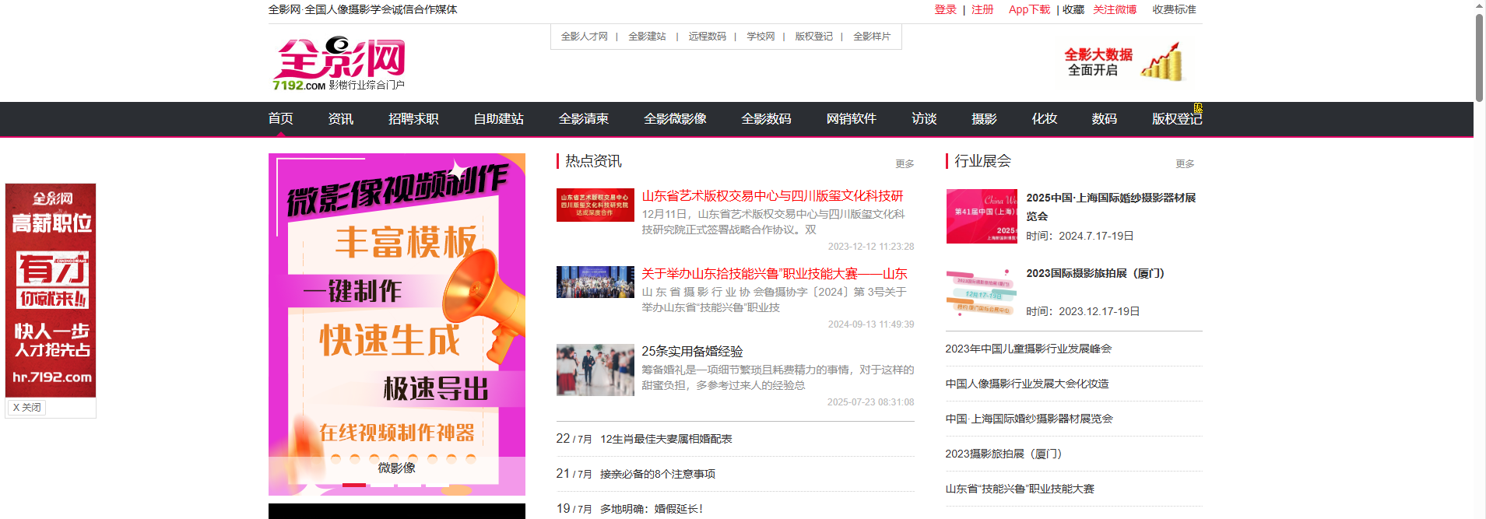This screenshot has width=1486, height=519.
Task: Select 数码 in main navigation
Action: [x=1105, y=118]
